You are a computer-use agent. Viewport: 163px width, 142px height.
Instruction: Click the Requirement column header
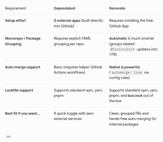tap(16, 8)
